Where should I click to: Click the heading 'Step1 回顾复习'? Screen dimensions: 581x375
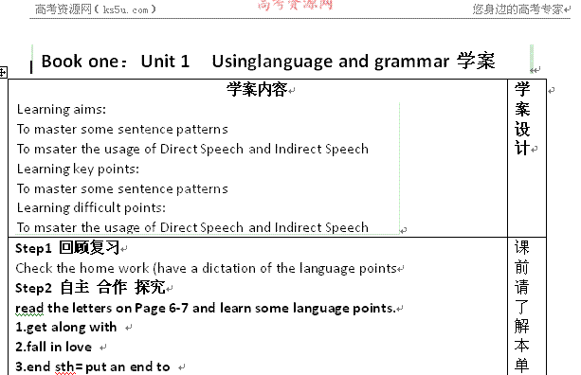click(x=67, y=248)
